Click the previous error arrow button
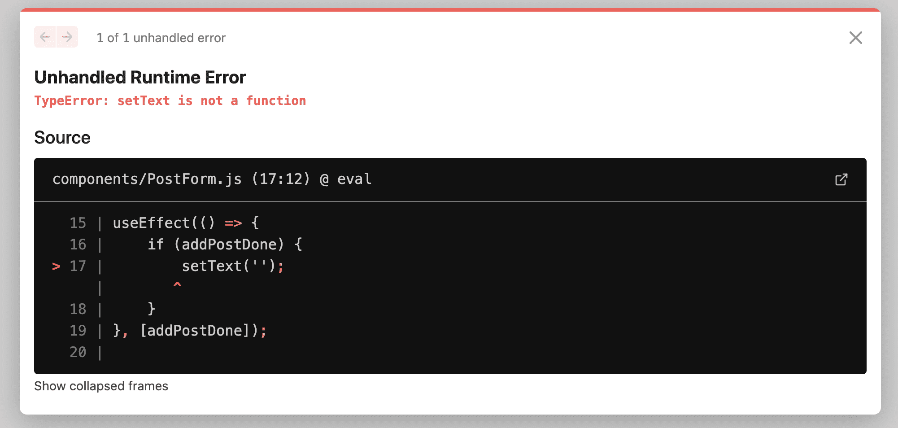This screenshot has height=428, width=898. click(x=45, y=37)
